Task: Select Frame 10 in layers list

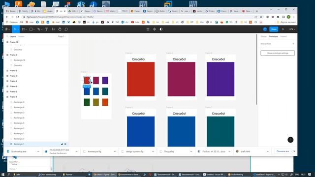Action: click(14, 42)
